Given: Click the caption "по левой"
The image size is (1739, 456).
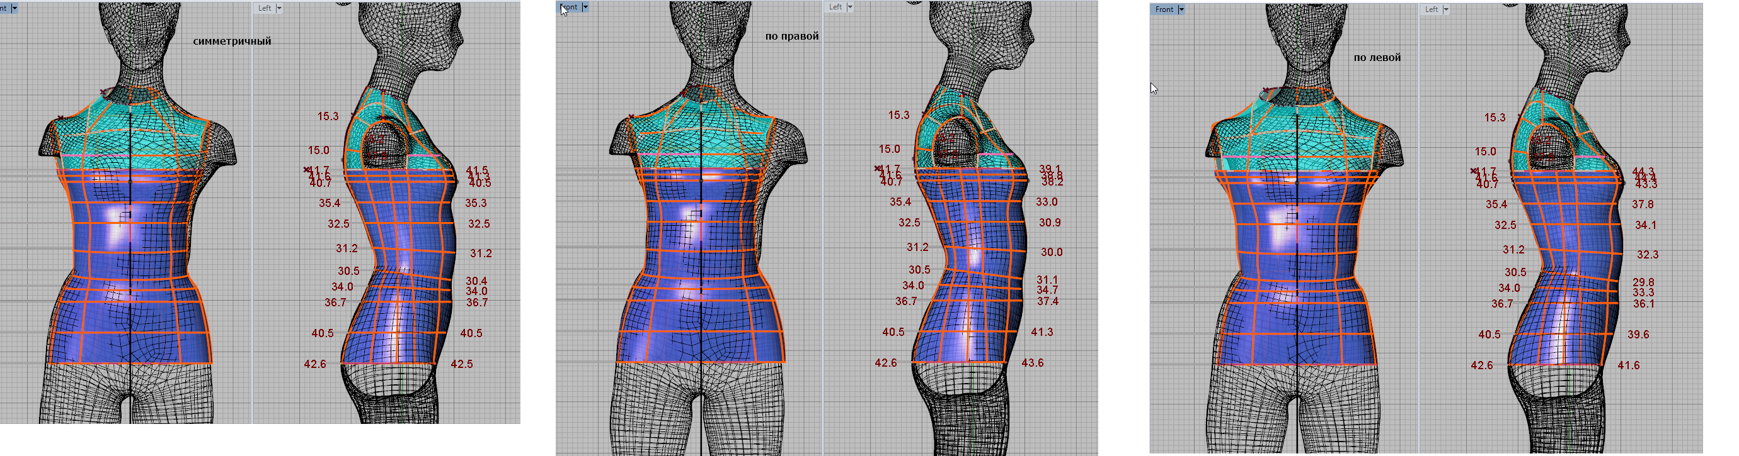Looking at the screenshot, I should (x=1377, y=58).
